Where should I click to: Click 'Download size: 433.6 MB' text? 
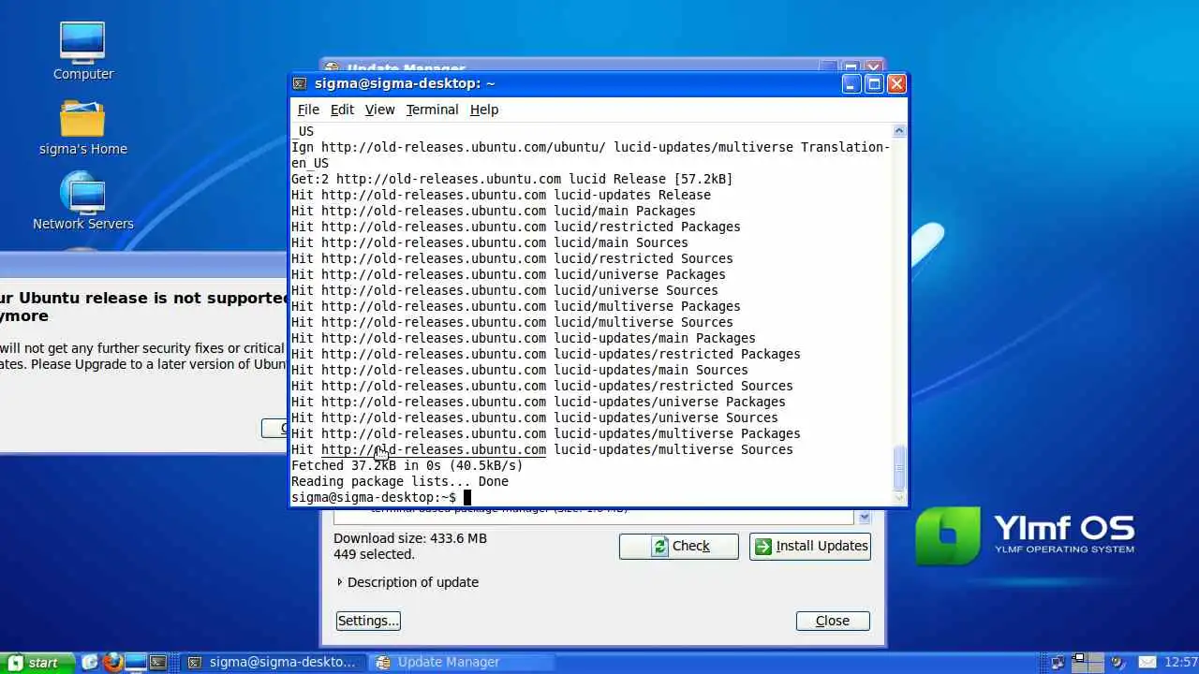click(x=410, y=538)
